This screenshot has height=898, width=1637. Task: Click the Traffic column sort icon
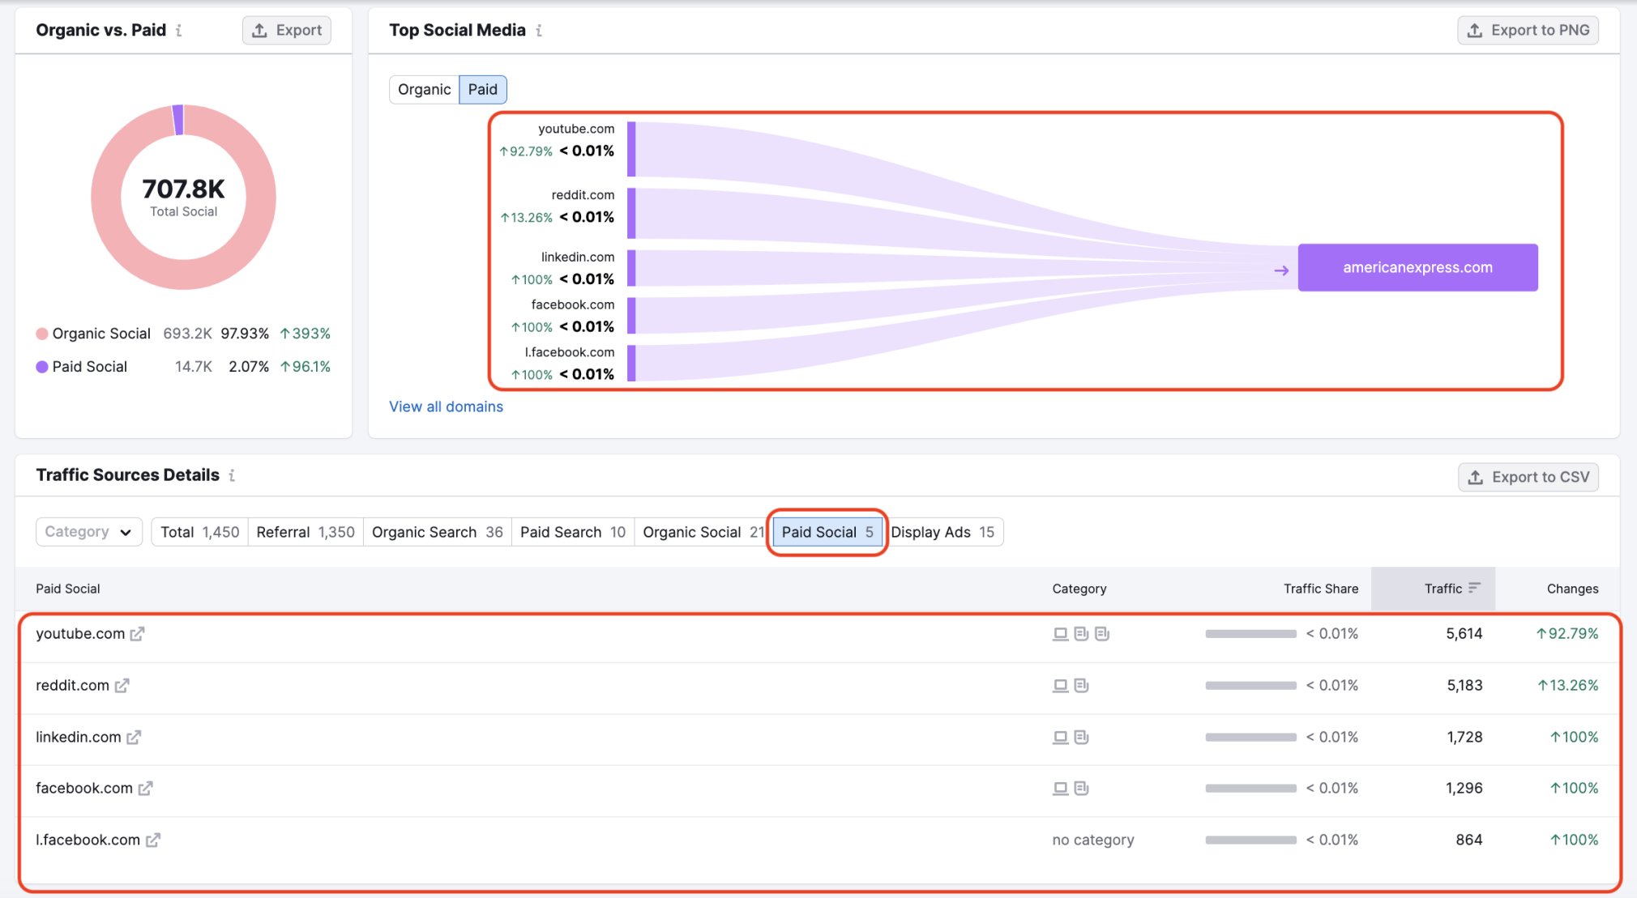coord(1474,589)
